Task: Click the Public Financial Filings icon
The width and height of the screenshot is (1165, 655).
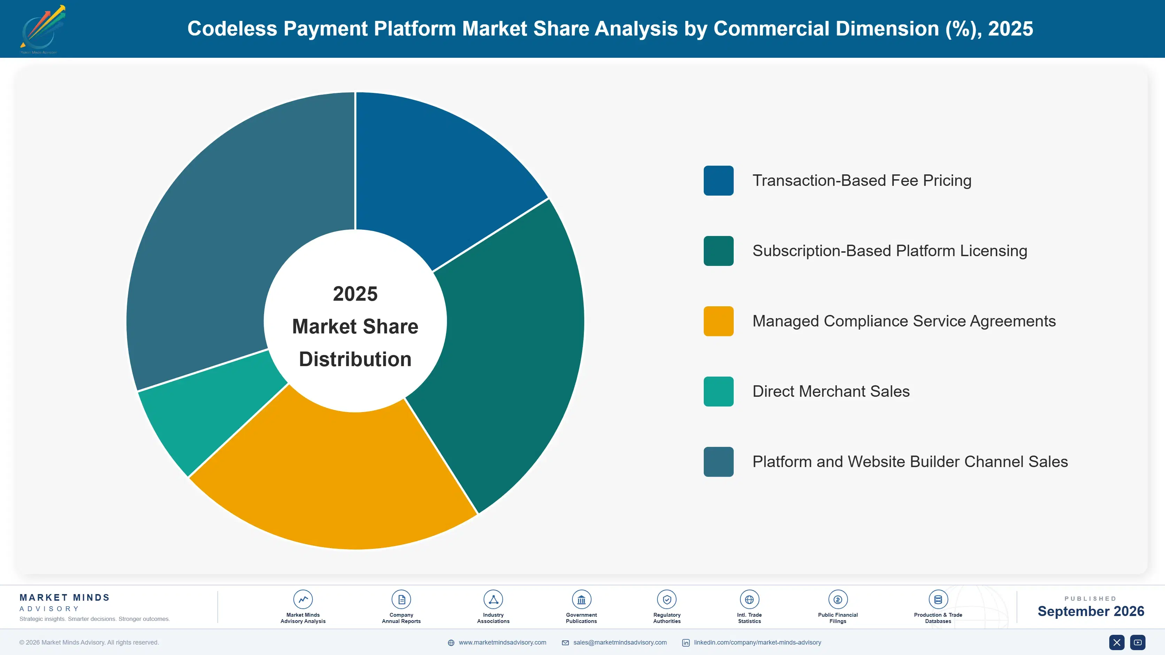Action: (838, 599)
